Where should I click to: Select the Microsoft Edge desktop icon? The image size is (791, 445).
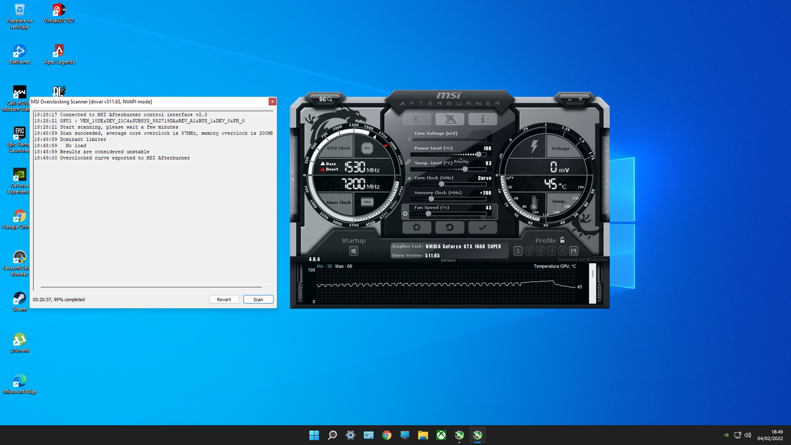19,384
